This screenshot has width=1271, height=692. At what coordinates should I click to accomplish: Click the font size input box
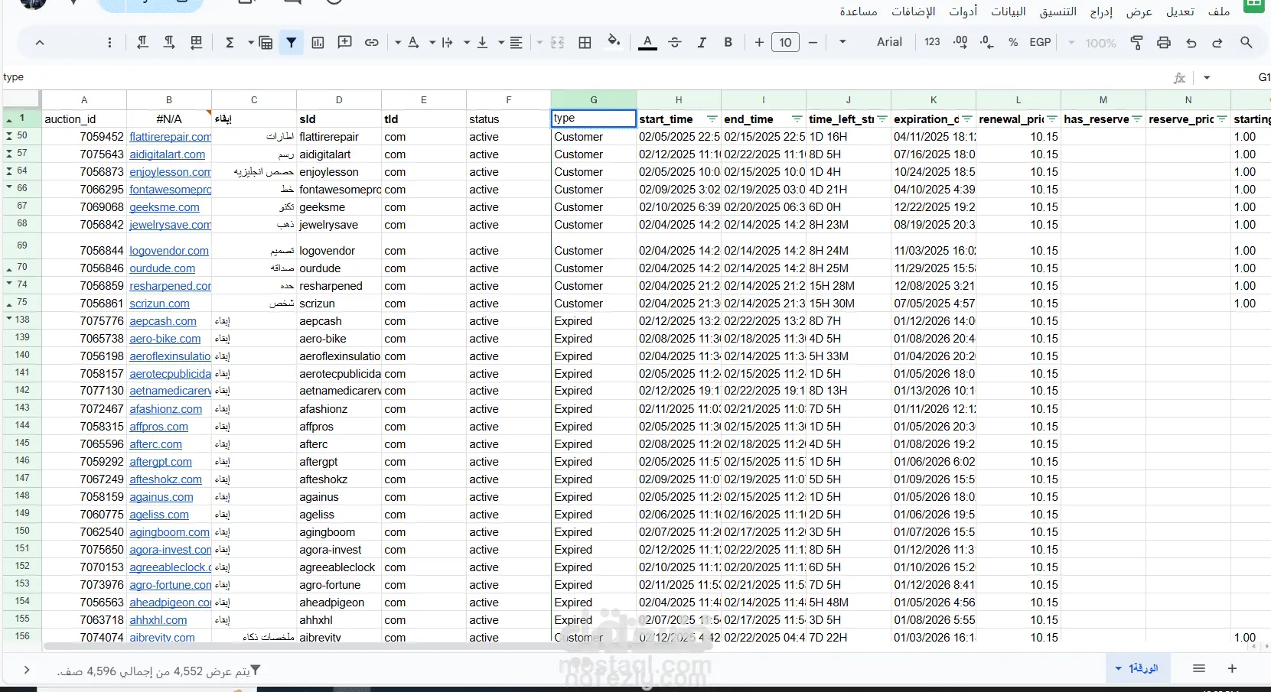(785, 43)
